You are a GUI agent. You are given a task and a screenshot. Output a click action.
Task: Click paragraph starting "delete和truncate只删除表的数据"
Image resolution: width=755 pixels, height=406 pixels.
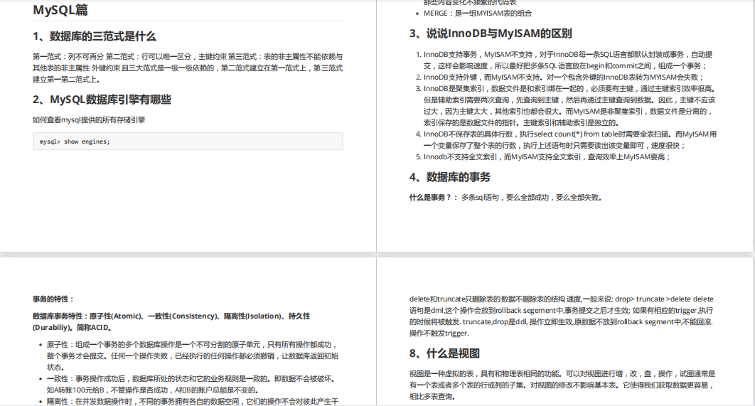point(562,316)
